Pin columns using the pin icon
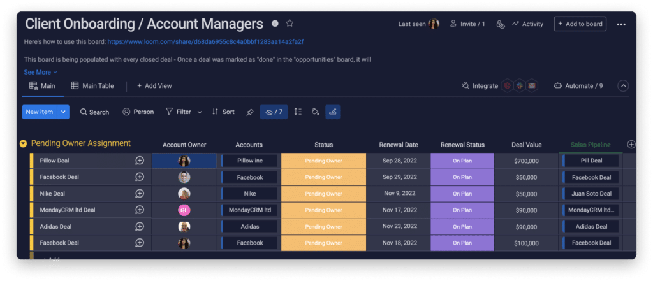The height and width of the screenshot is (281, 653). (249, 112)
